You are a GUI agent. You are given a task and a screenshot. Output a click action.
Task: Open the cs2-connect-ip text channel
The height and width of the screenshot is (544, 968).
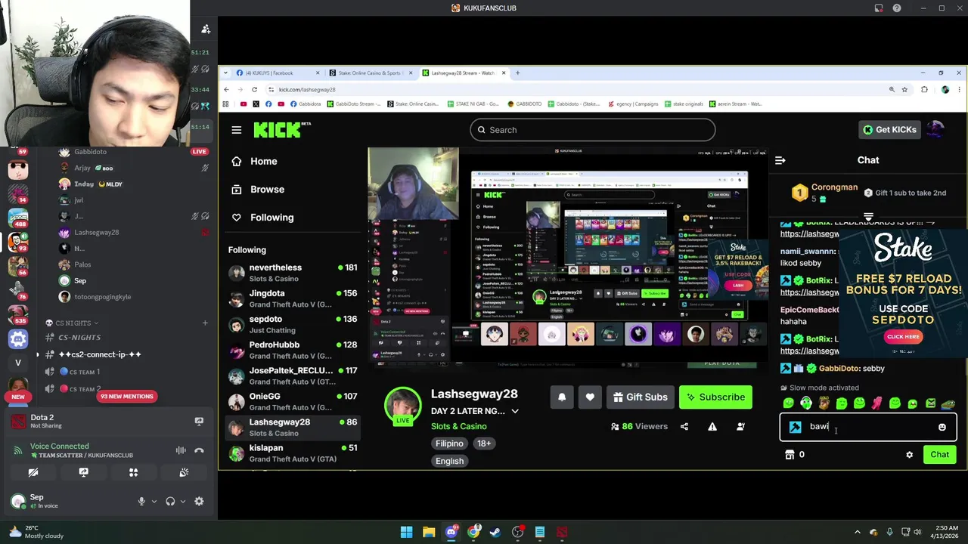point(100,354)
